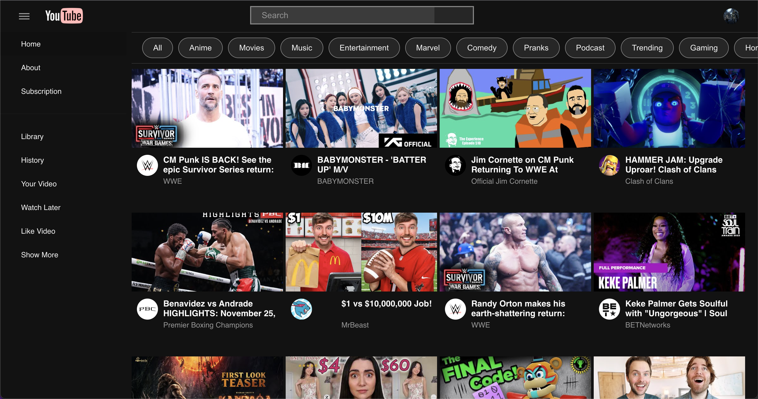This screenshot has height=399, width=758.
Task: Play the Randy Orton Survivor Series thumbnail
Action: pyautogui.click(x=515, y=252)
